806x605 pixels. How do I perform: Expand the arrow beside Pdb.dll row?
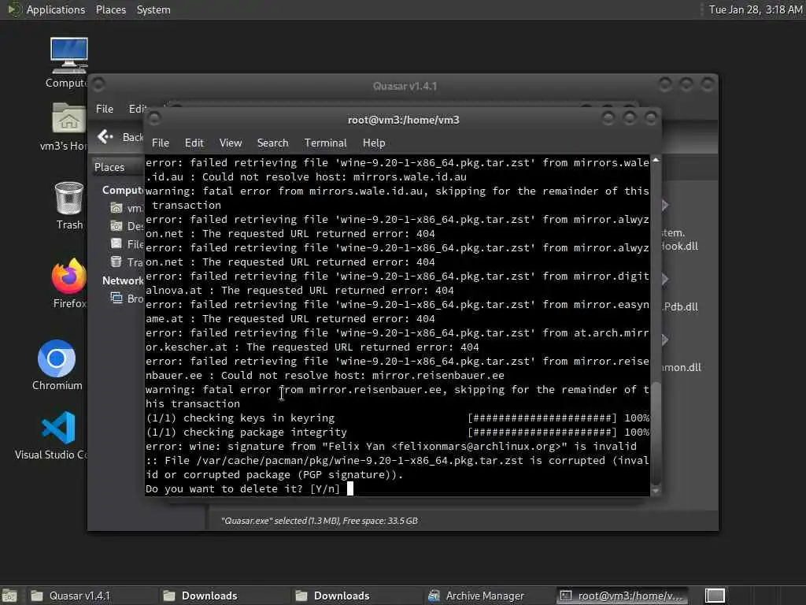click(664, 280)
